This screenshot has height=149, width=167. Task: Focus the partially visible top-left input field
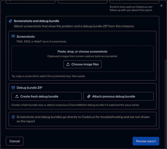(30, 2)
